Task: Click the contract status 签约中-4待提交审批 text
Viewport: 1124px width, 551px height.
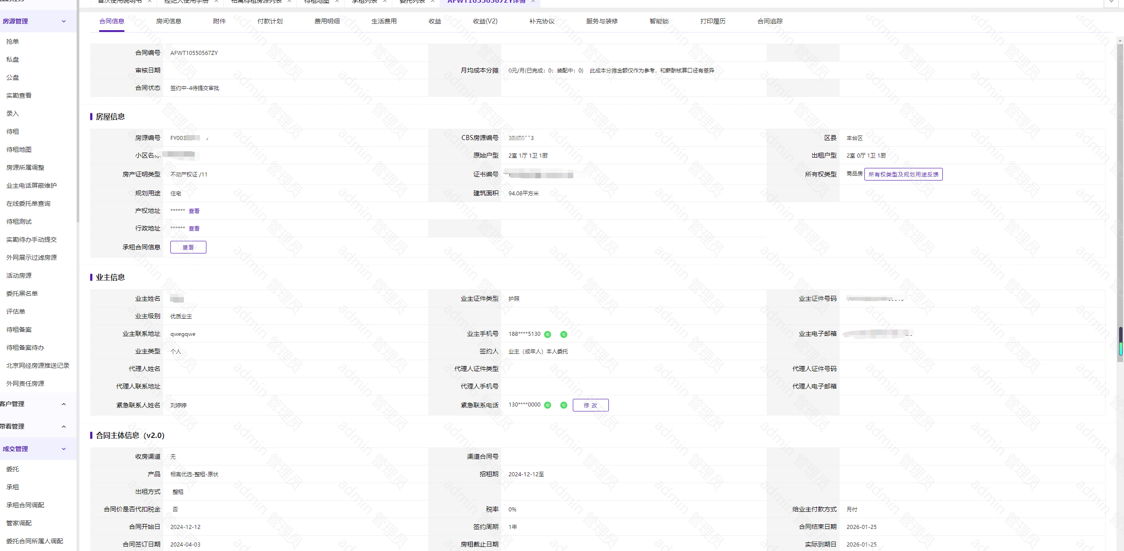Action: (x=195, y=88)
